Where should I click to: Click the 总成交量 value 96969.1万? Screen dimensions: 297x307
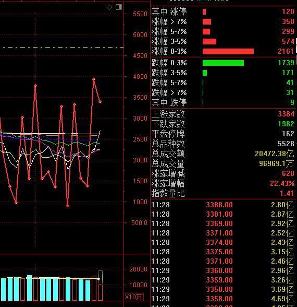[x=277, y=163]
